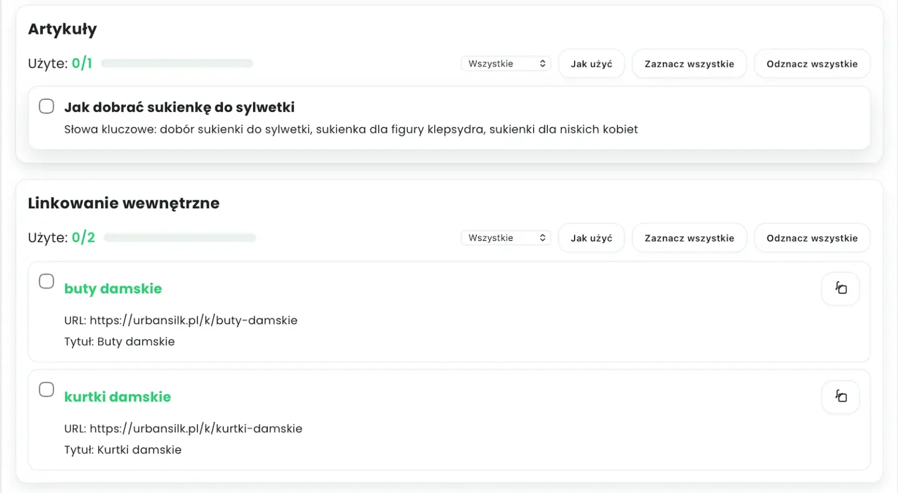898x493 pixels.
Task: Copy the buty damskie internal link
Action: 840,288
